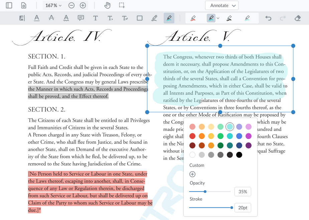This screenshot has width=309, height=220.
Task: Pick the dark maroon color swatch
Action: pyautogui.click(x=192, y=145)
